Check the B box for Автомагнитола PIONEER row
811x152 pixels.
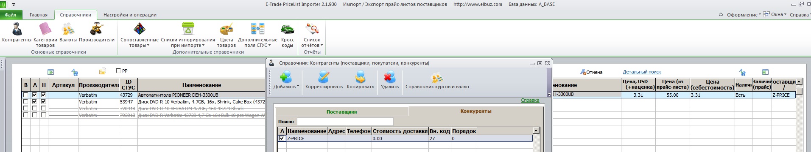point(26,95)
